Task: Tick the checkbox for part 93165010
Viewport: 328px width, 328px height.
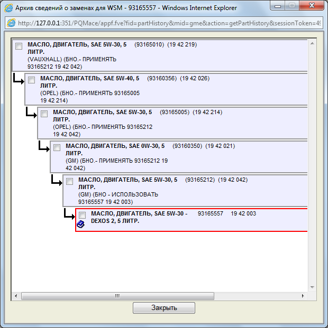Action: point(19,46)
